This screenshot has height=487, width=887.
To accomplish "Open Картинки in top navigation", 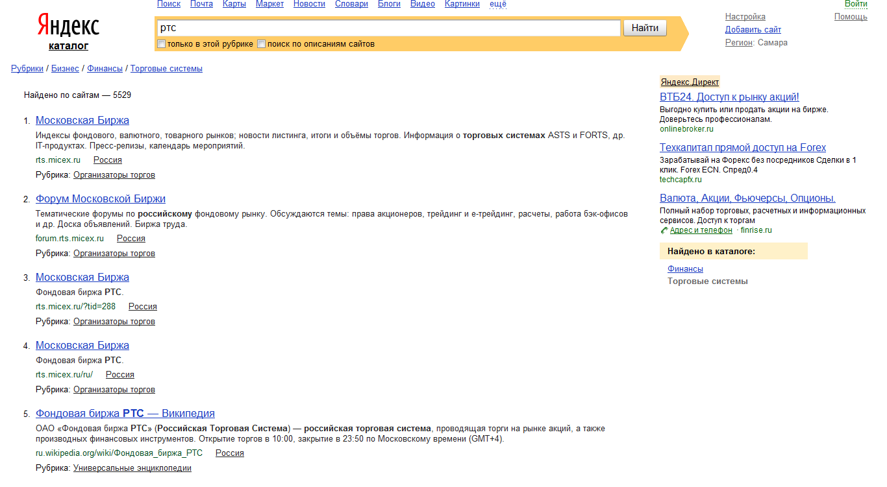I will [x=462, y=4].
